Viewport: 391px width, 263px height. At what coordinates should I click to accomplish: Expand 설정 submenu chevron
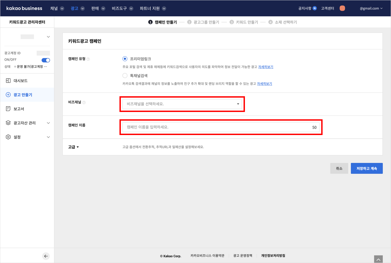pos(48,137)
